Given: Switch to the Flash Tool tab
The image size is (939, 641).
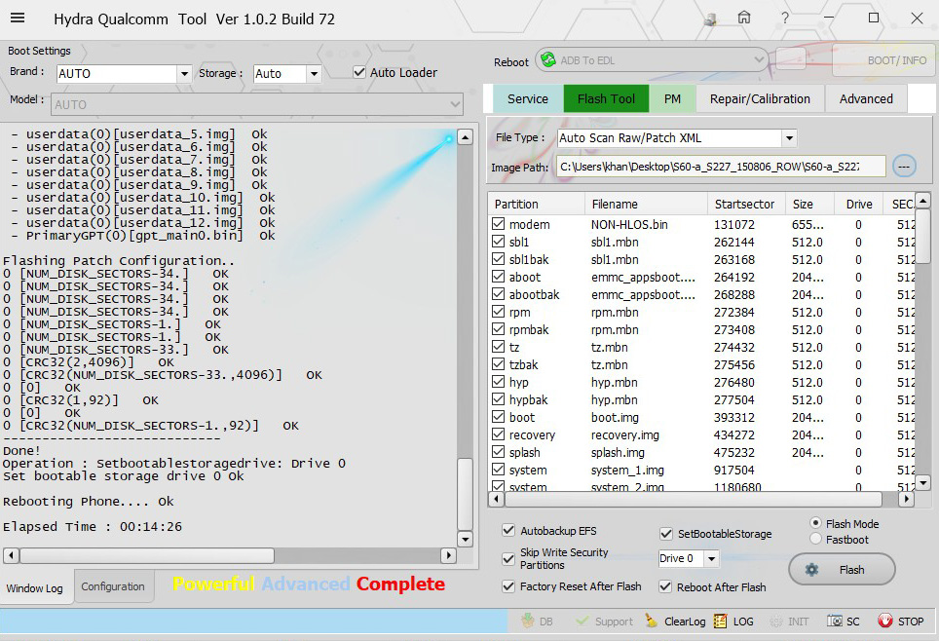Looking at the screenshot, I should point(606,98).
